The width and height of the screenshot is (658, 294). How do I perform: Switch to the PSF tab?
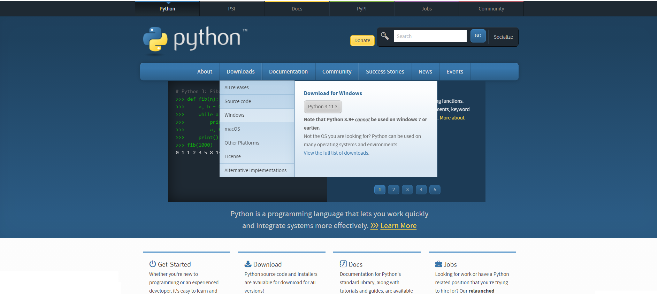pyautogui.click(x=232, y=9)
